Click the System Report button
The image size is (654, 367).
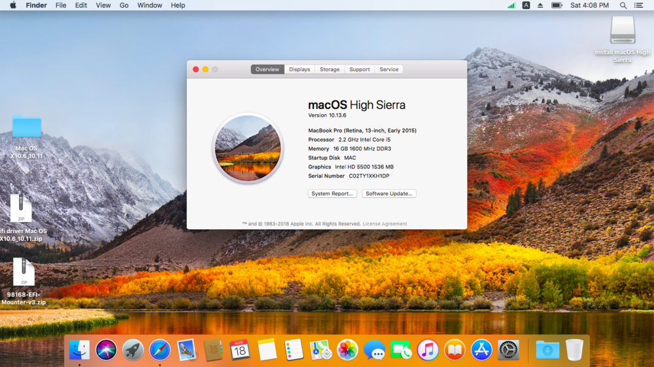point(333,194)
